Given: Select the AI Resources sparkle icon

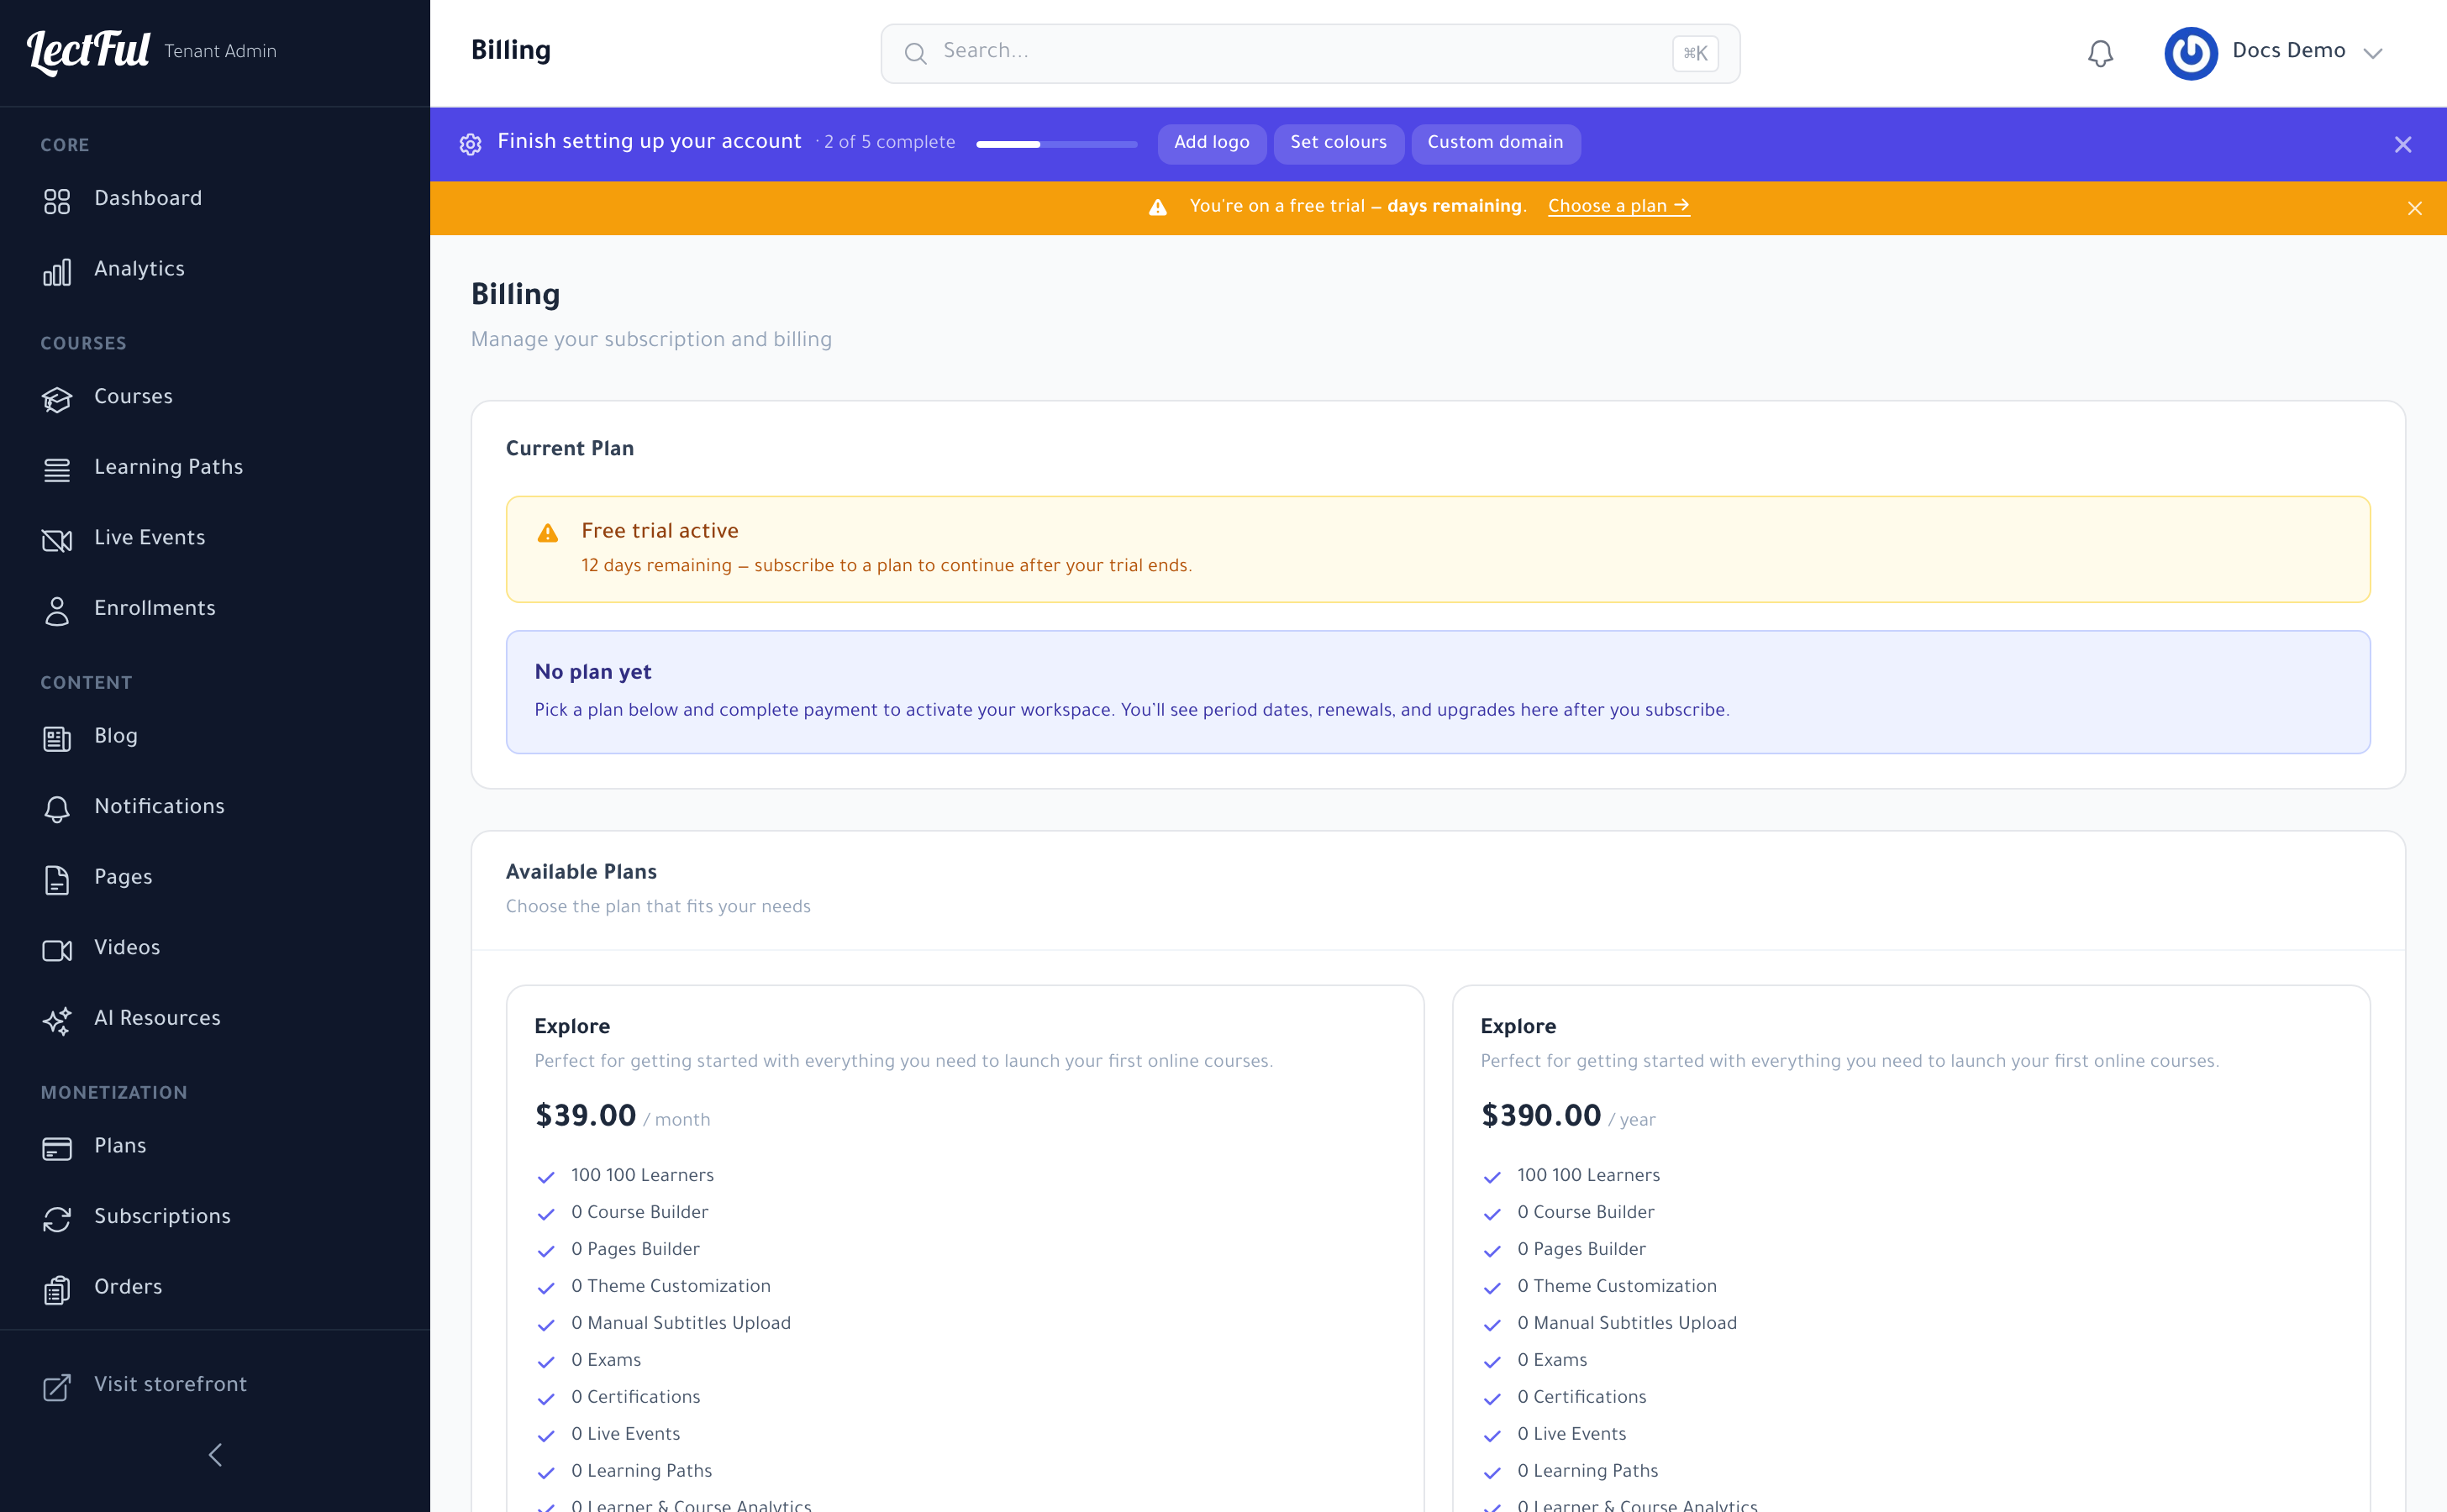Looking at the screenshot, I should coord(57,1020).
